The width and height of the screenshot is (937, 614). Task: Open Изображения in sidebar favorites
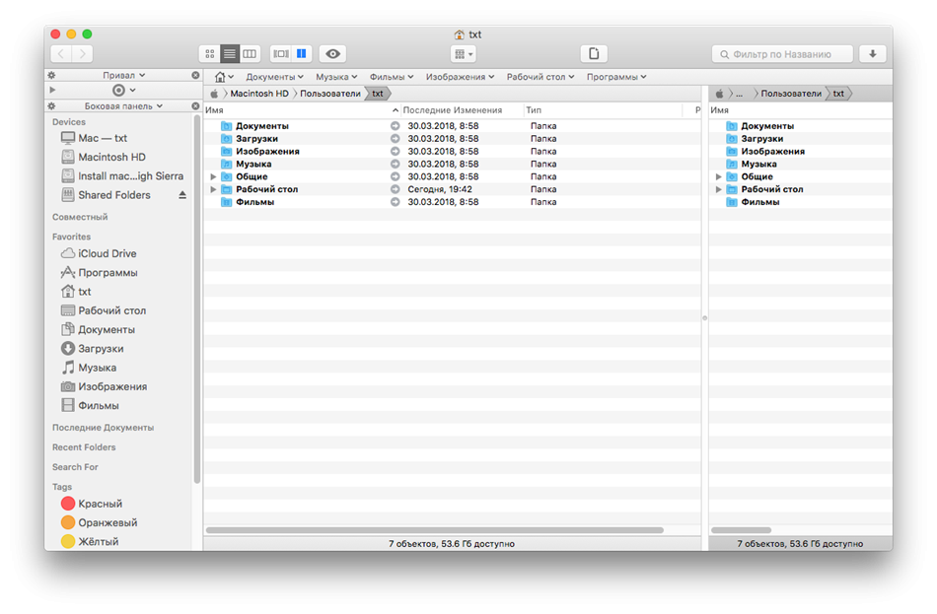[104, 387]
